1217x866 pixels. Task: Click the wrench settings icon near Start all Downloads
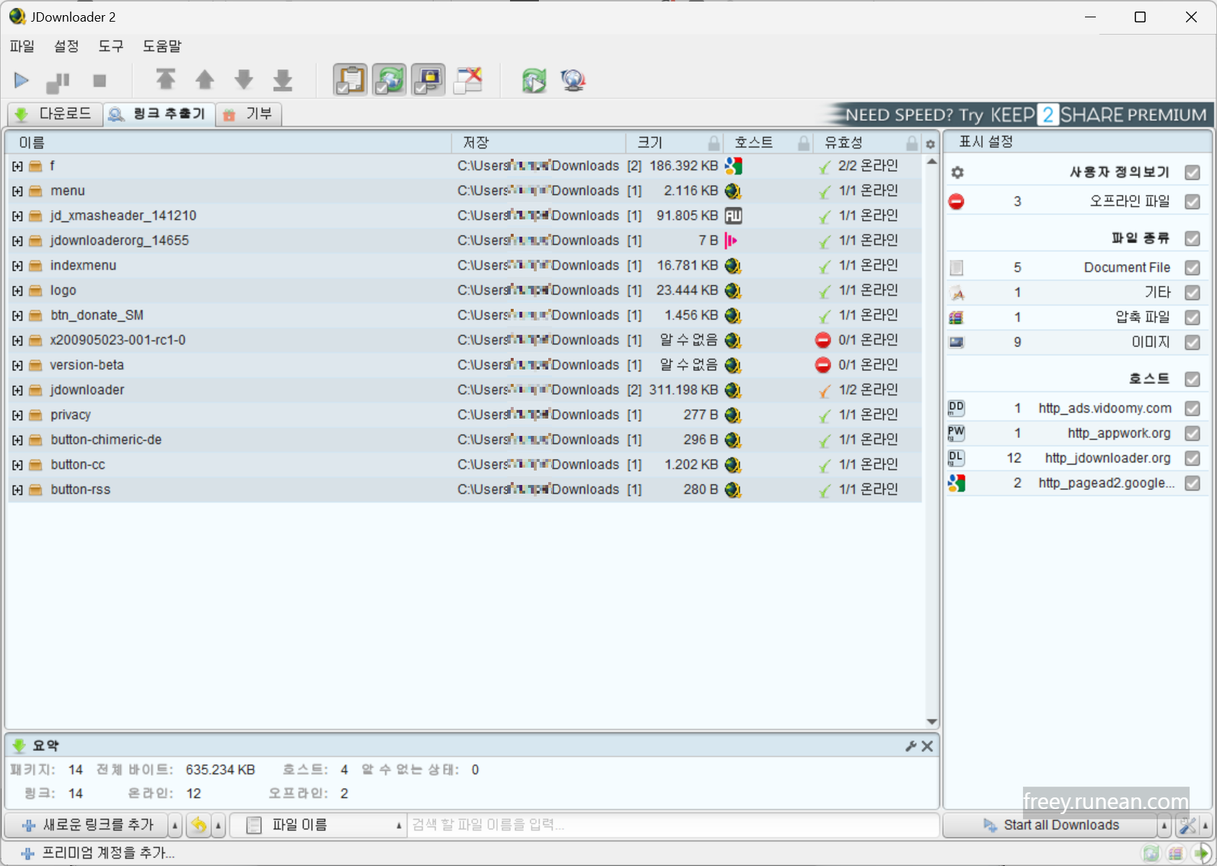click(1187, 825)
